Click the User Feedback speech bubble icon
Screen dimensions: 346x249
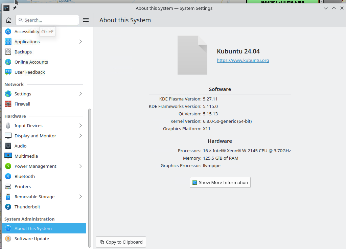pos(8,72)
